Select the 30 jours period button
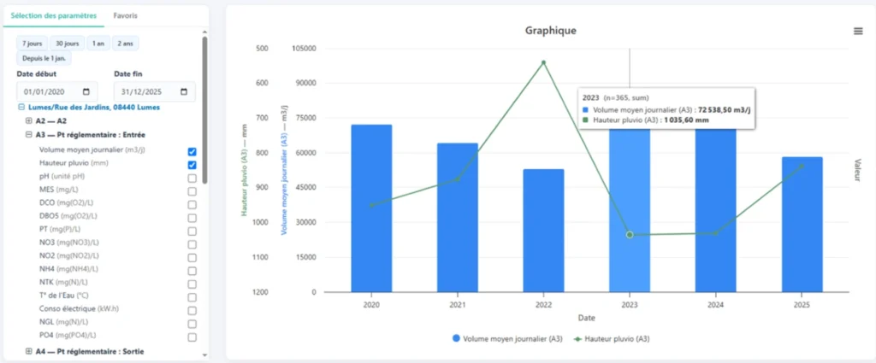 [67, 44]
